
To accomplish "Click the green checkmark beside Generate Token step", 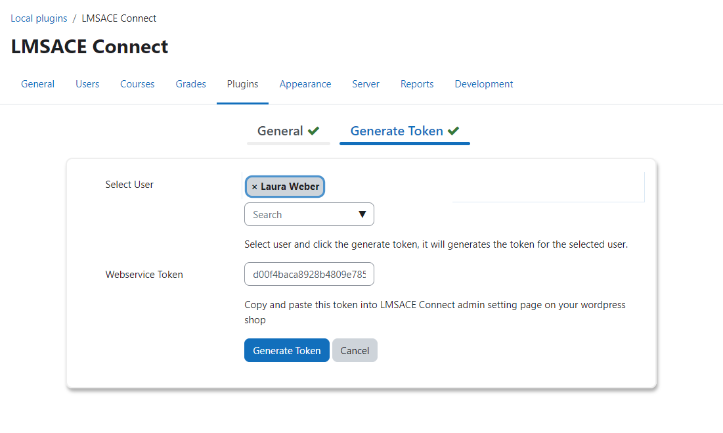I will 453,131.
